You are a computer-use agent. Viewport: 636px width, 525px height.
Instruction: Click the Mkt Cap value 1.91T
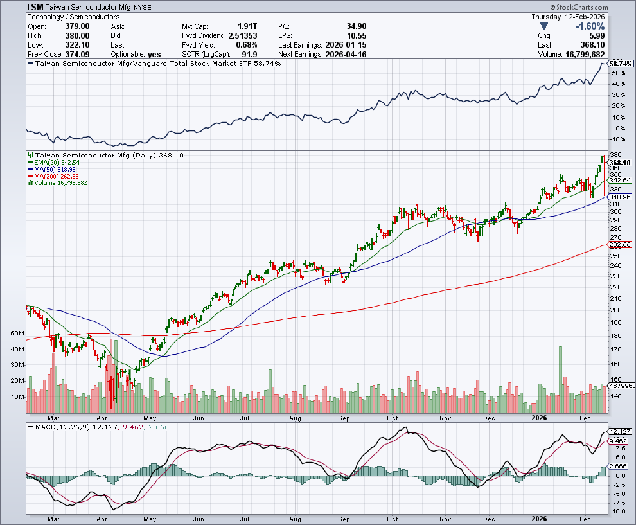(x=247, y=26)
